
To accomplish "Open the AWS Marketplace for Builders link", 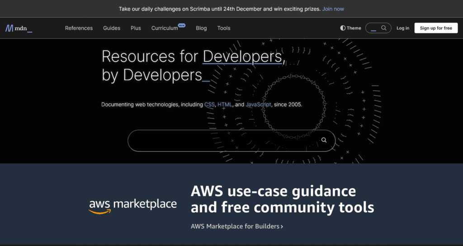I will click(x=237, y=226).
